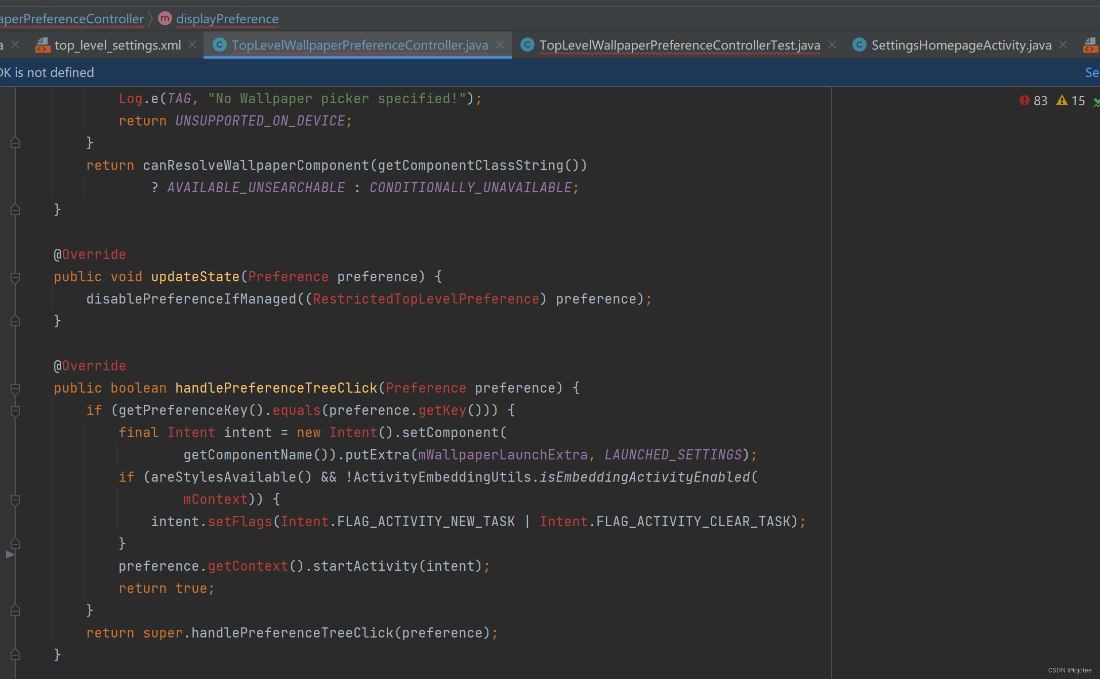Image resolution: width=1100 pixels, height=679 pixels.
Task: Click the XML file icon on top_level_settings.xml tab
Action: 43,46
